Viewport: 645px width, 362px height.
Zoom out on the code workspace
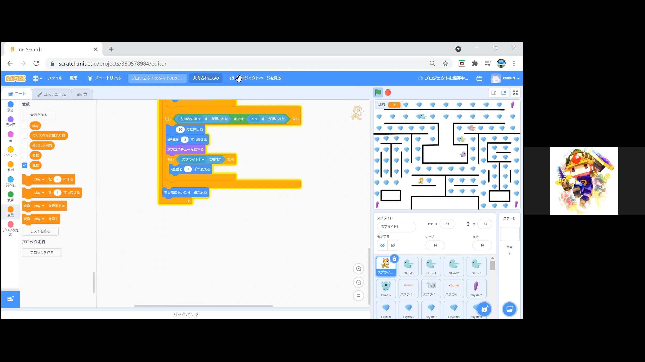[x=358, y=282]
